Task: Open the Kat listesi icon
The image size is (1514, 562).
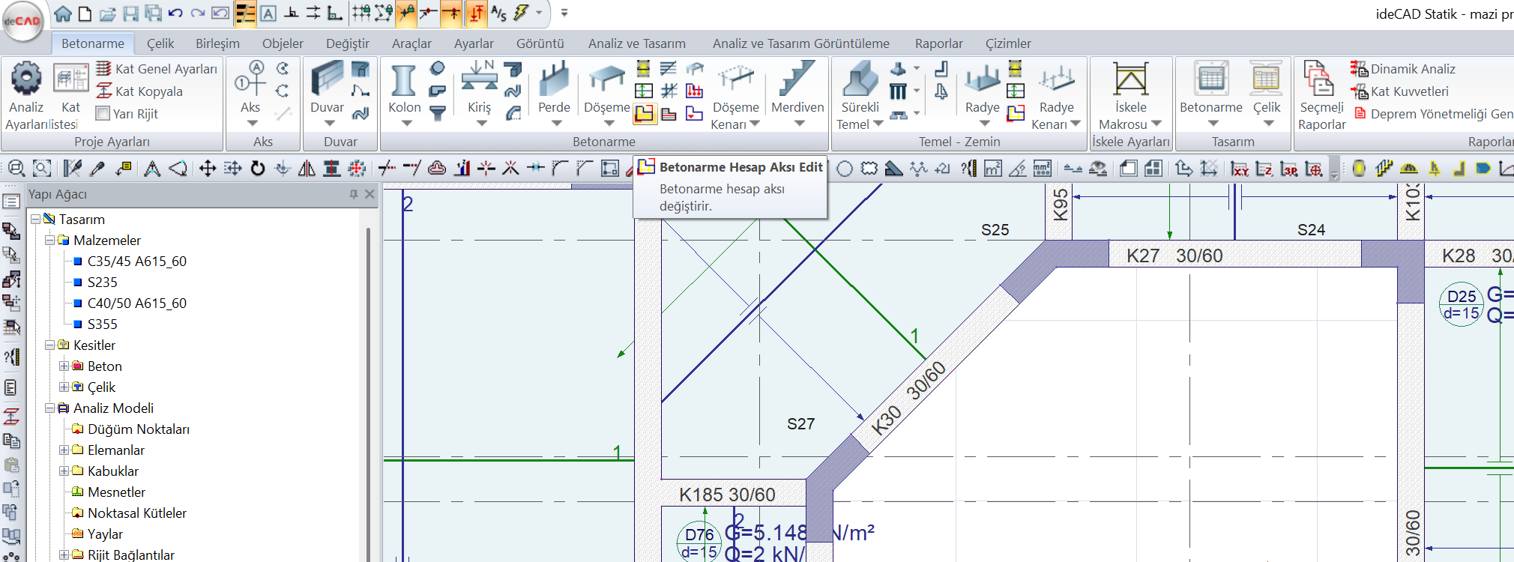Action: click(71, 78)
